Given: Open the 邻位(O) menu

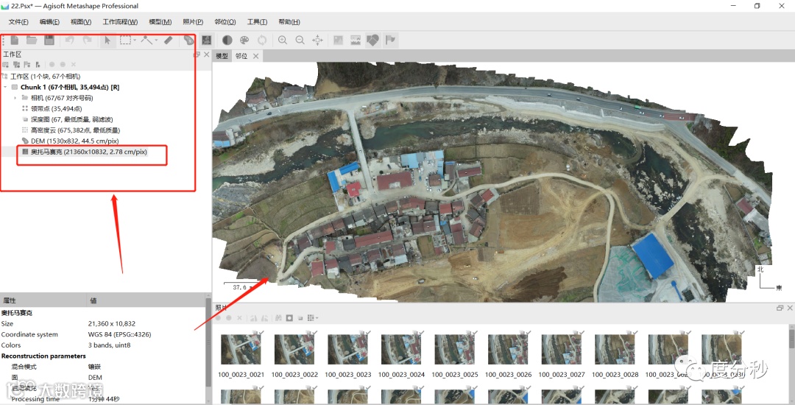Looking at the screenshot, I should click(225, 22).
